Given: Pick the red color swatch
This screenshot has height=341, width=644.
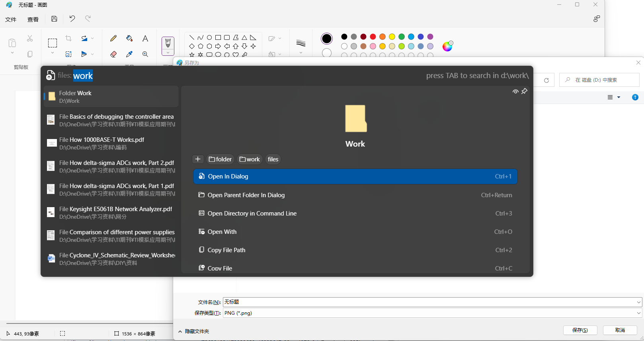Looking at the screenshot, I should pyautogui.click(x=373, y=37).
